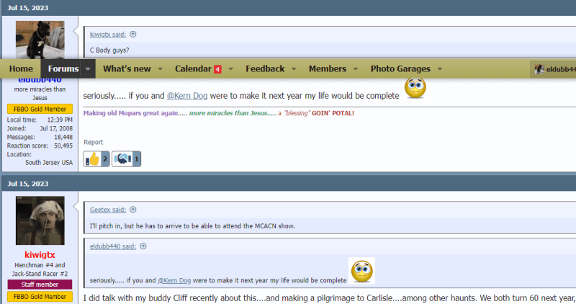Screen dimensions: 576x304
Task: Open the Photo Garages tab
Action: point(400,68)
